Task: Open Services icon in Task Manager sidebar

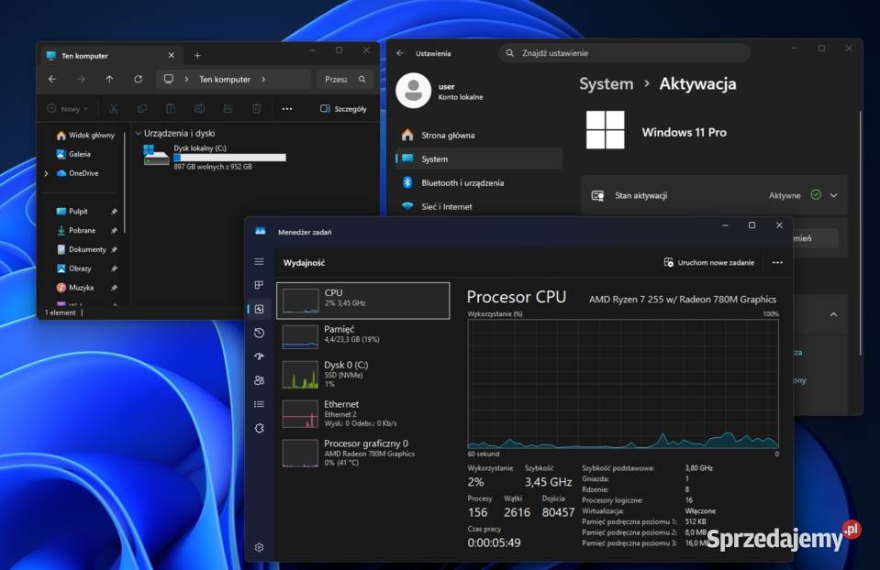Action: pos(259,428)
